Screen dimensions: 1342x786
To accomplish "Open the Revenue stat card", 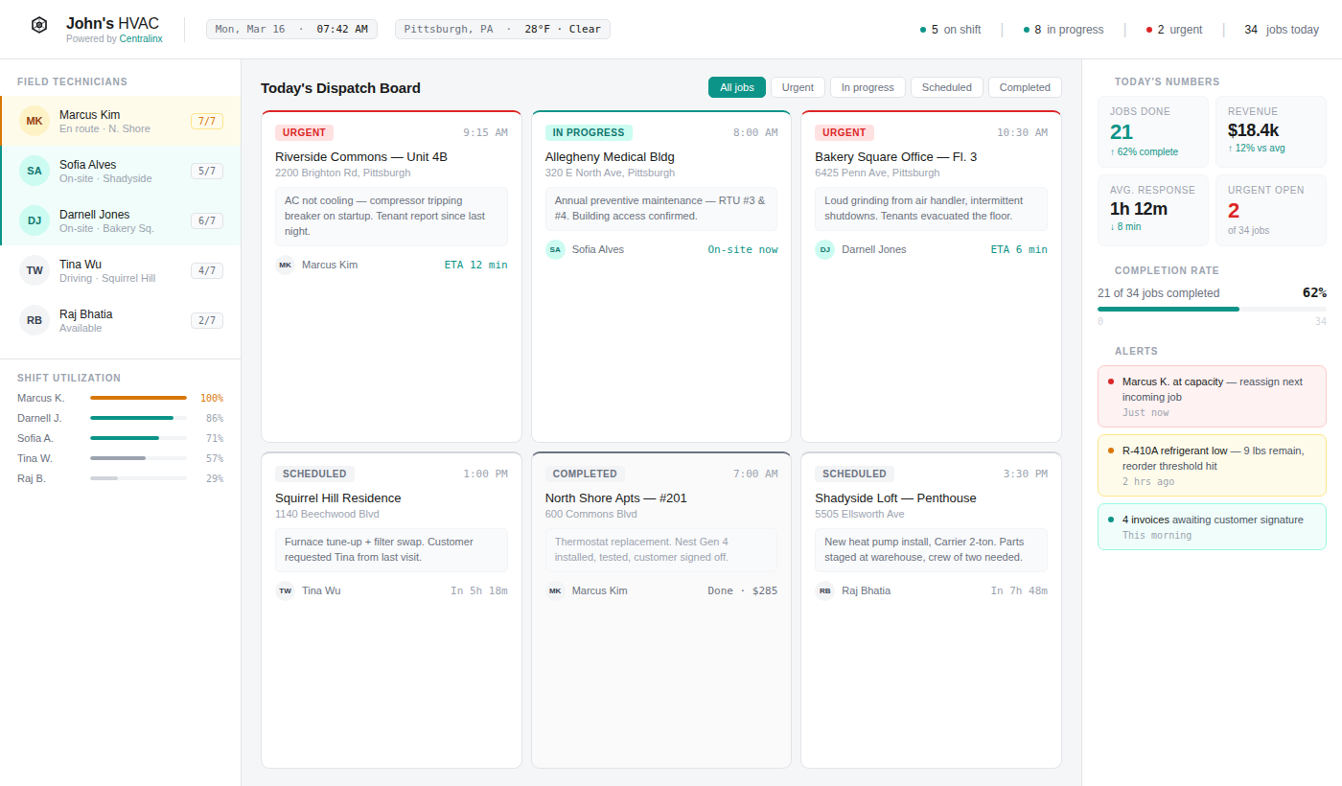I will click(x=1270, y=129).
